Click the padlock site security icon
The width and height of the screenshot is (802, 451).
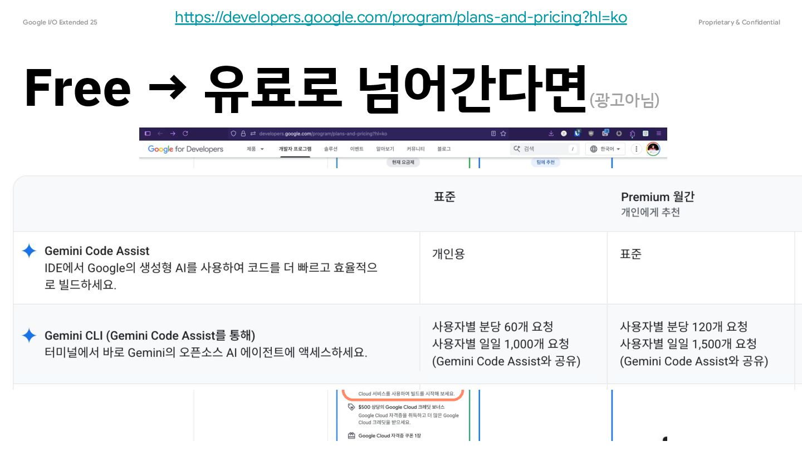click(x=243, y=134)
